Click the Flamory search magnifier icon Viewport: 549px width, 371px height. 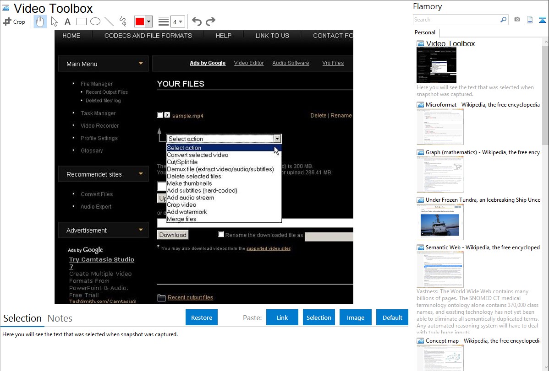tap(503, 20)
